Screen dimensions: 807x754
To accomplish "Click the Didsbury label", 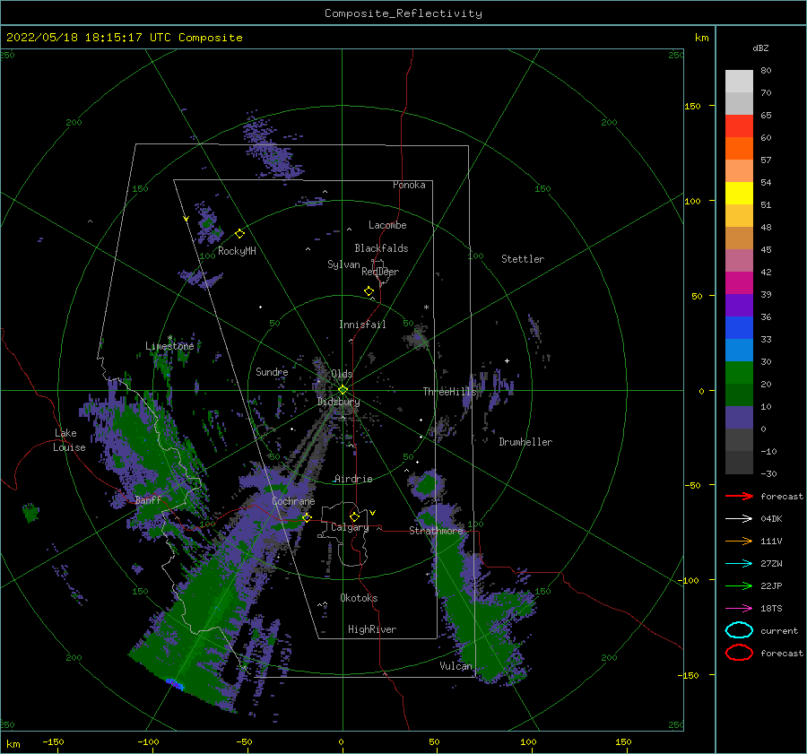I will point(338,402).
